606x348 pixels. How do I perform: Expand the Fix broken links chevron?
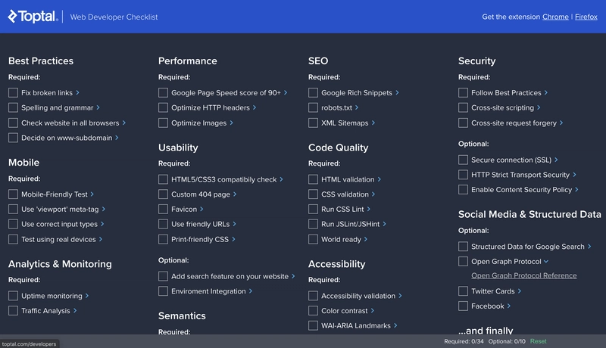point(78,92)
